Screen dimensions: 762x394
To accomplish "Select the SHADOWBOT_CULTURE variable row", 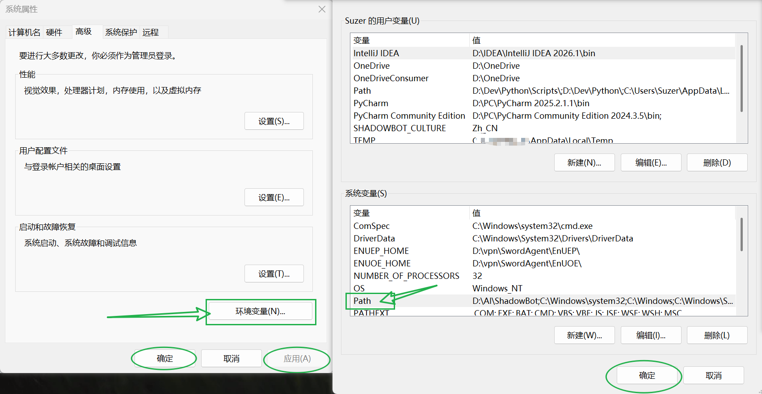I will pos(543,128).
